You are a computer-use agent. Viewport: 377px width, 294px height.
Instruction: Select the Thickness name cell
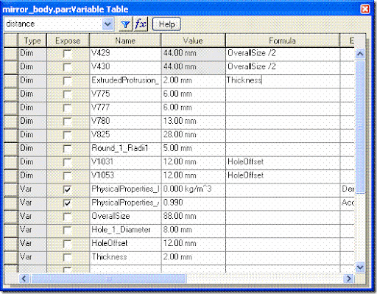[x=125, y=257]
